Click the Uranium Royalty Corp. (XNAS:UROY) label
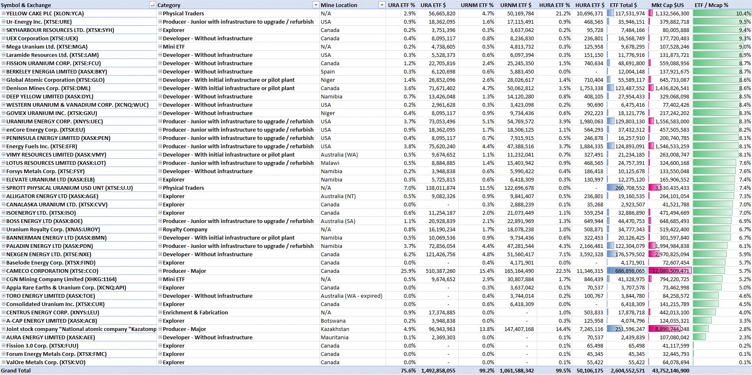752x375 pixels. pyautogui.click(x=53, y=229)
